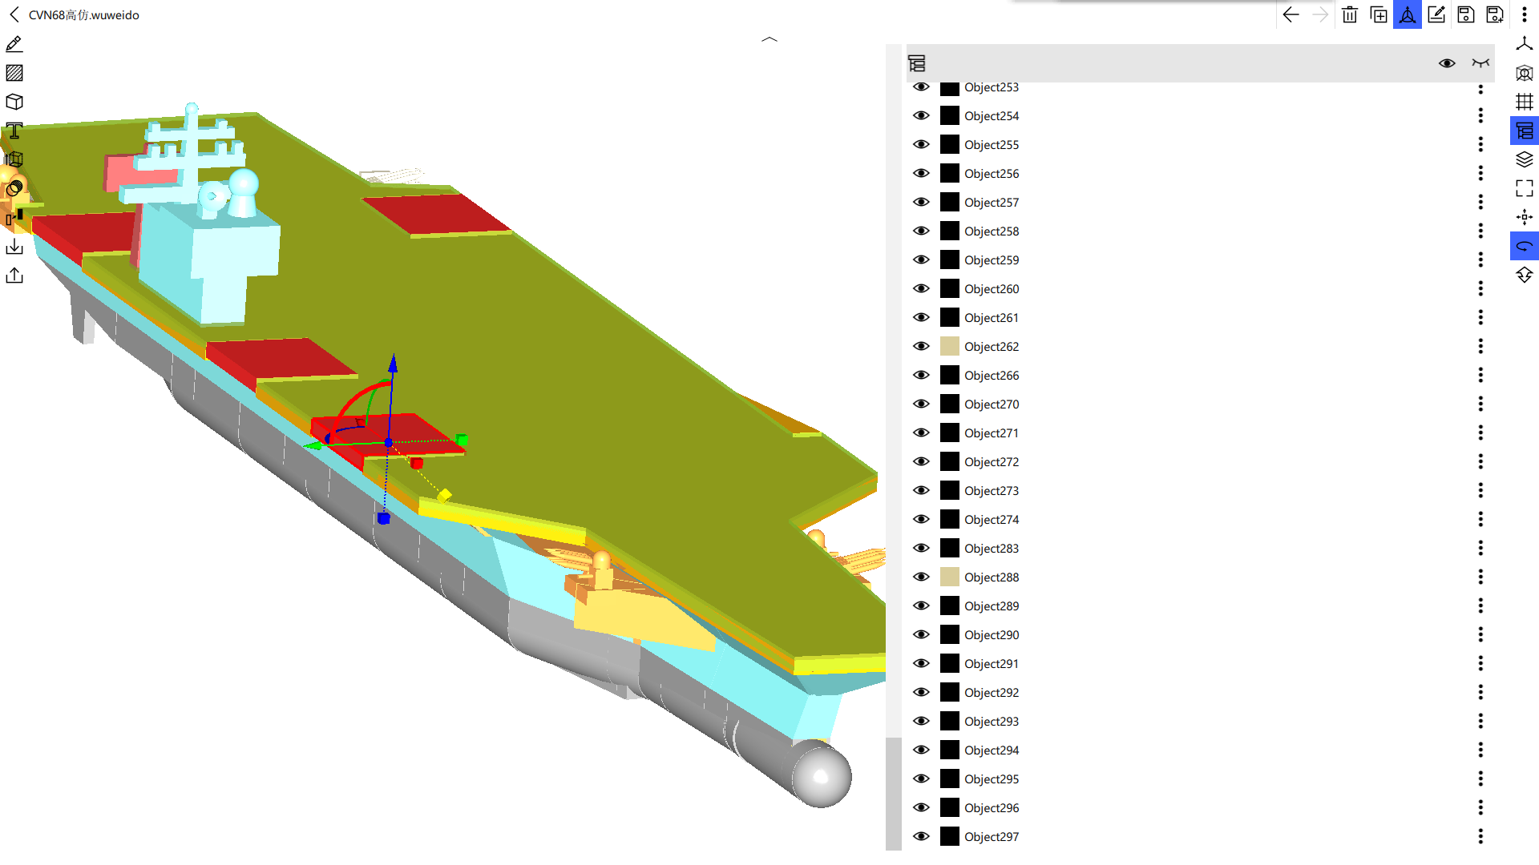Open the primitive cube shapes tool
Screen dimensions: 1539x865
point(14,102)
